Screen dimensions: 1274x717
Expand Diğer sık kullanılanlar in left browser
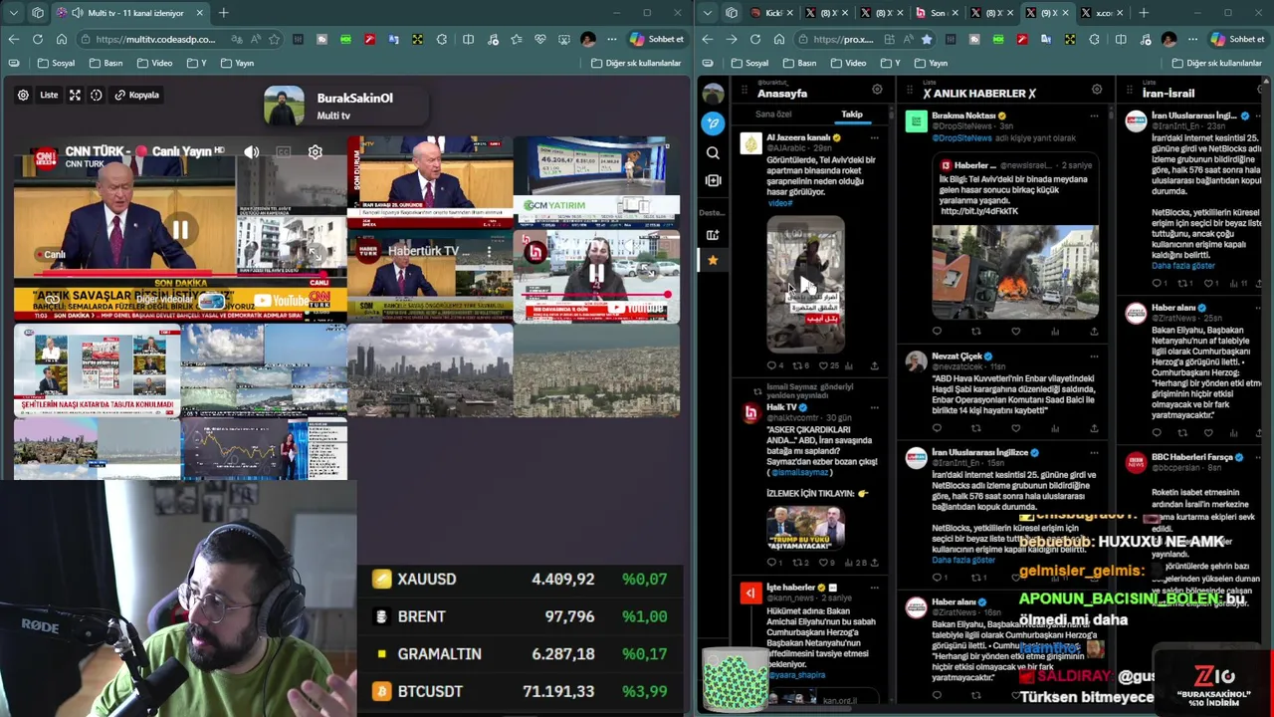click(635, 63)
